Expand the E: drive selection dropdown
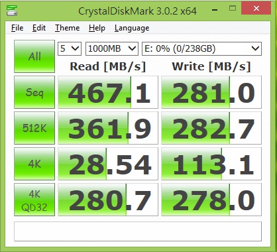 (201, 48)
